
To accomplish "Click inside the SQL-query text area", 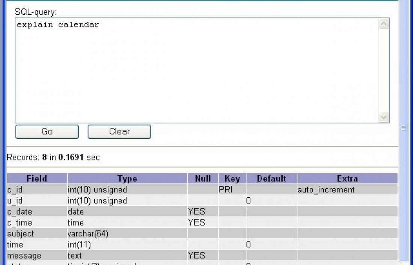I will pos(195,71).
